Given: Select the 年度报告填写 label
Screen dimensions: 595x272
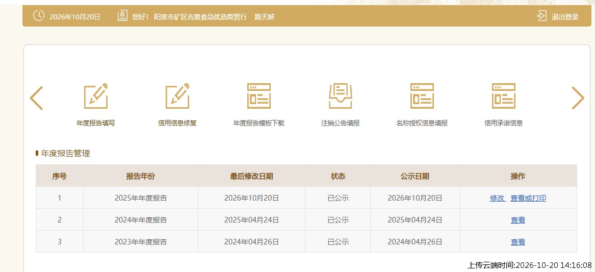Looking at the screenshot, I should [x=96, y=123].
